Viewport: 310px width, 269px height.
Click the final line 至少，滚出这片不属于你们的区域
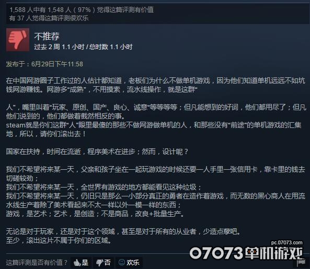[59, 240]
